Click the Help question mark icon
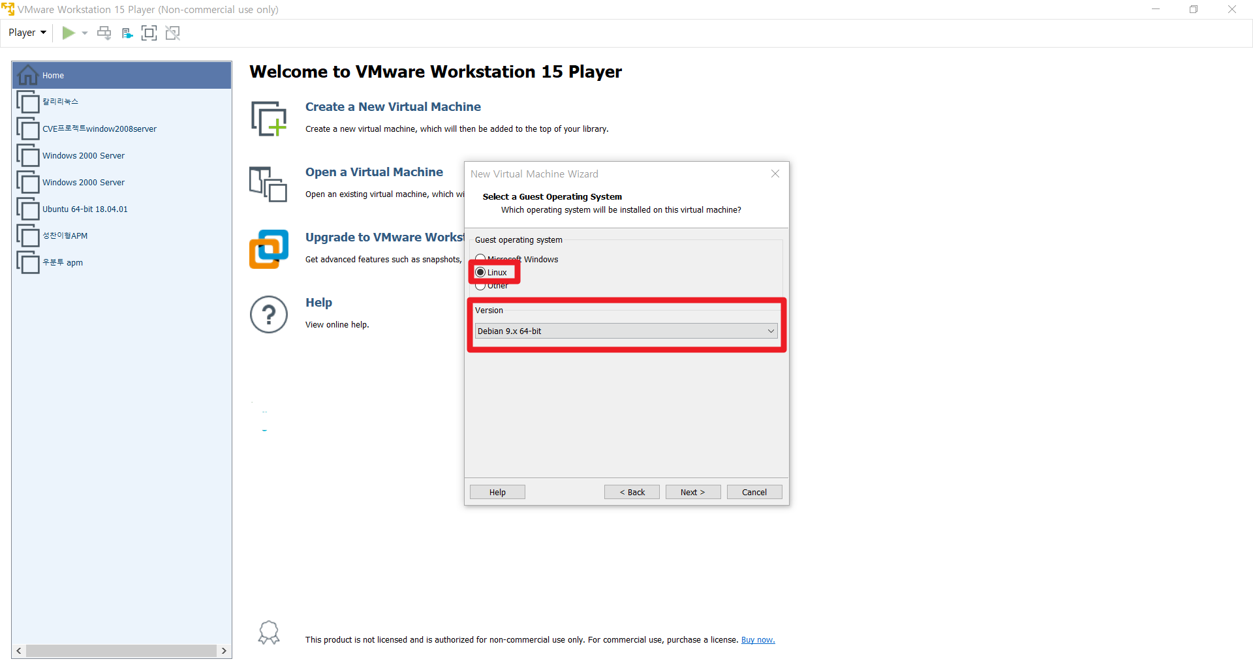 pos(269,314)
